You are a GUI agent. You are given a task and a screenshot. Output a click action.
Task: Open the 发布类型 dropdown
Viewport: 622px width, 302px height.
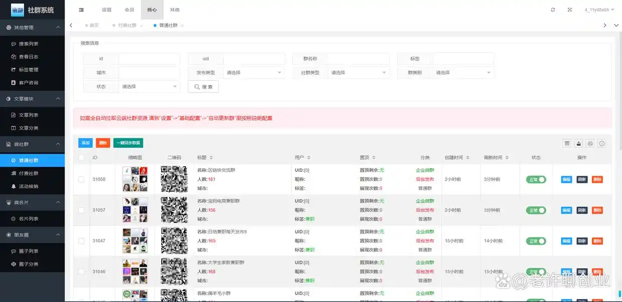coord(254,73)
